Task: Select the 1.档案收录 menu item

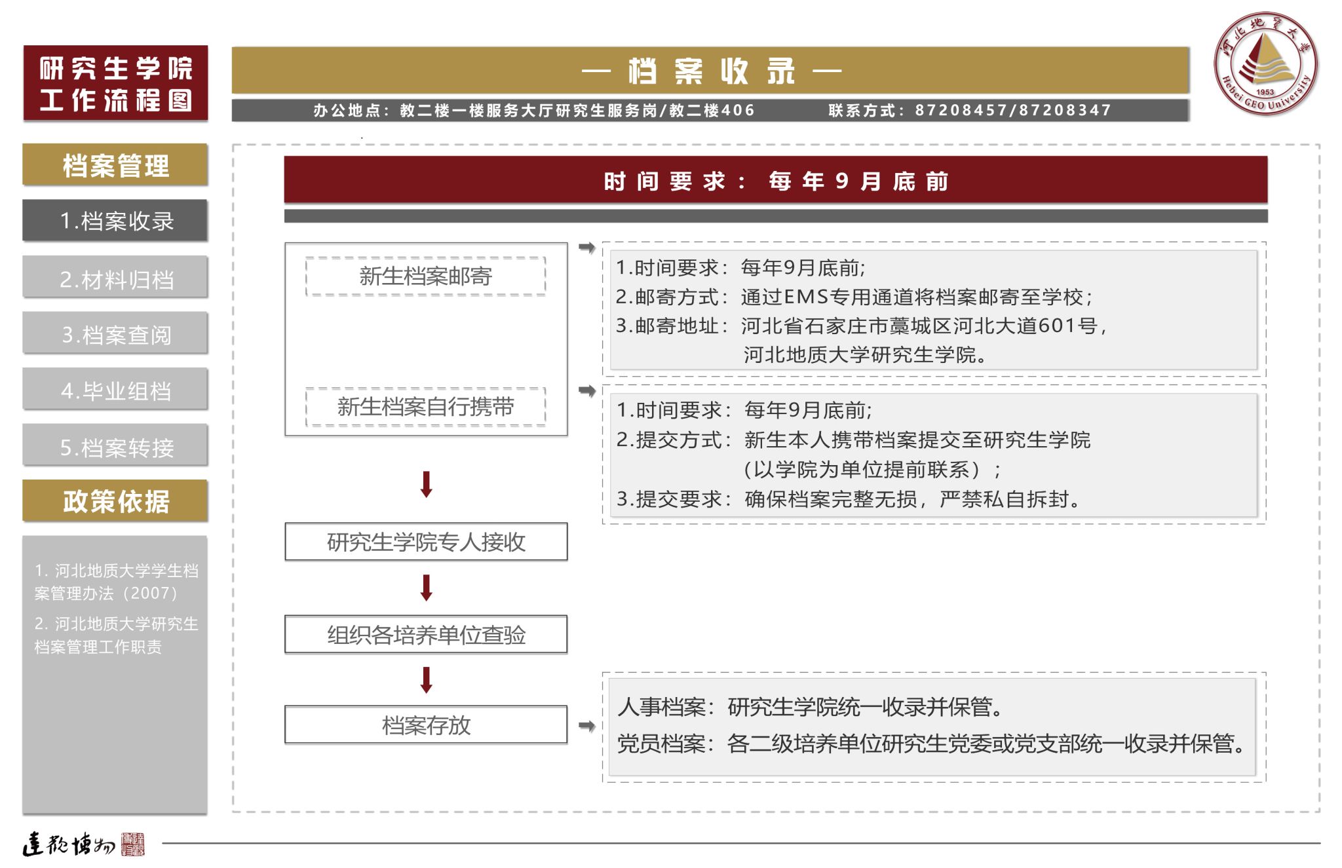Action: pos(115,221)
